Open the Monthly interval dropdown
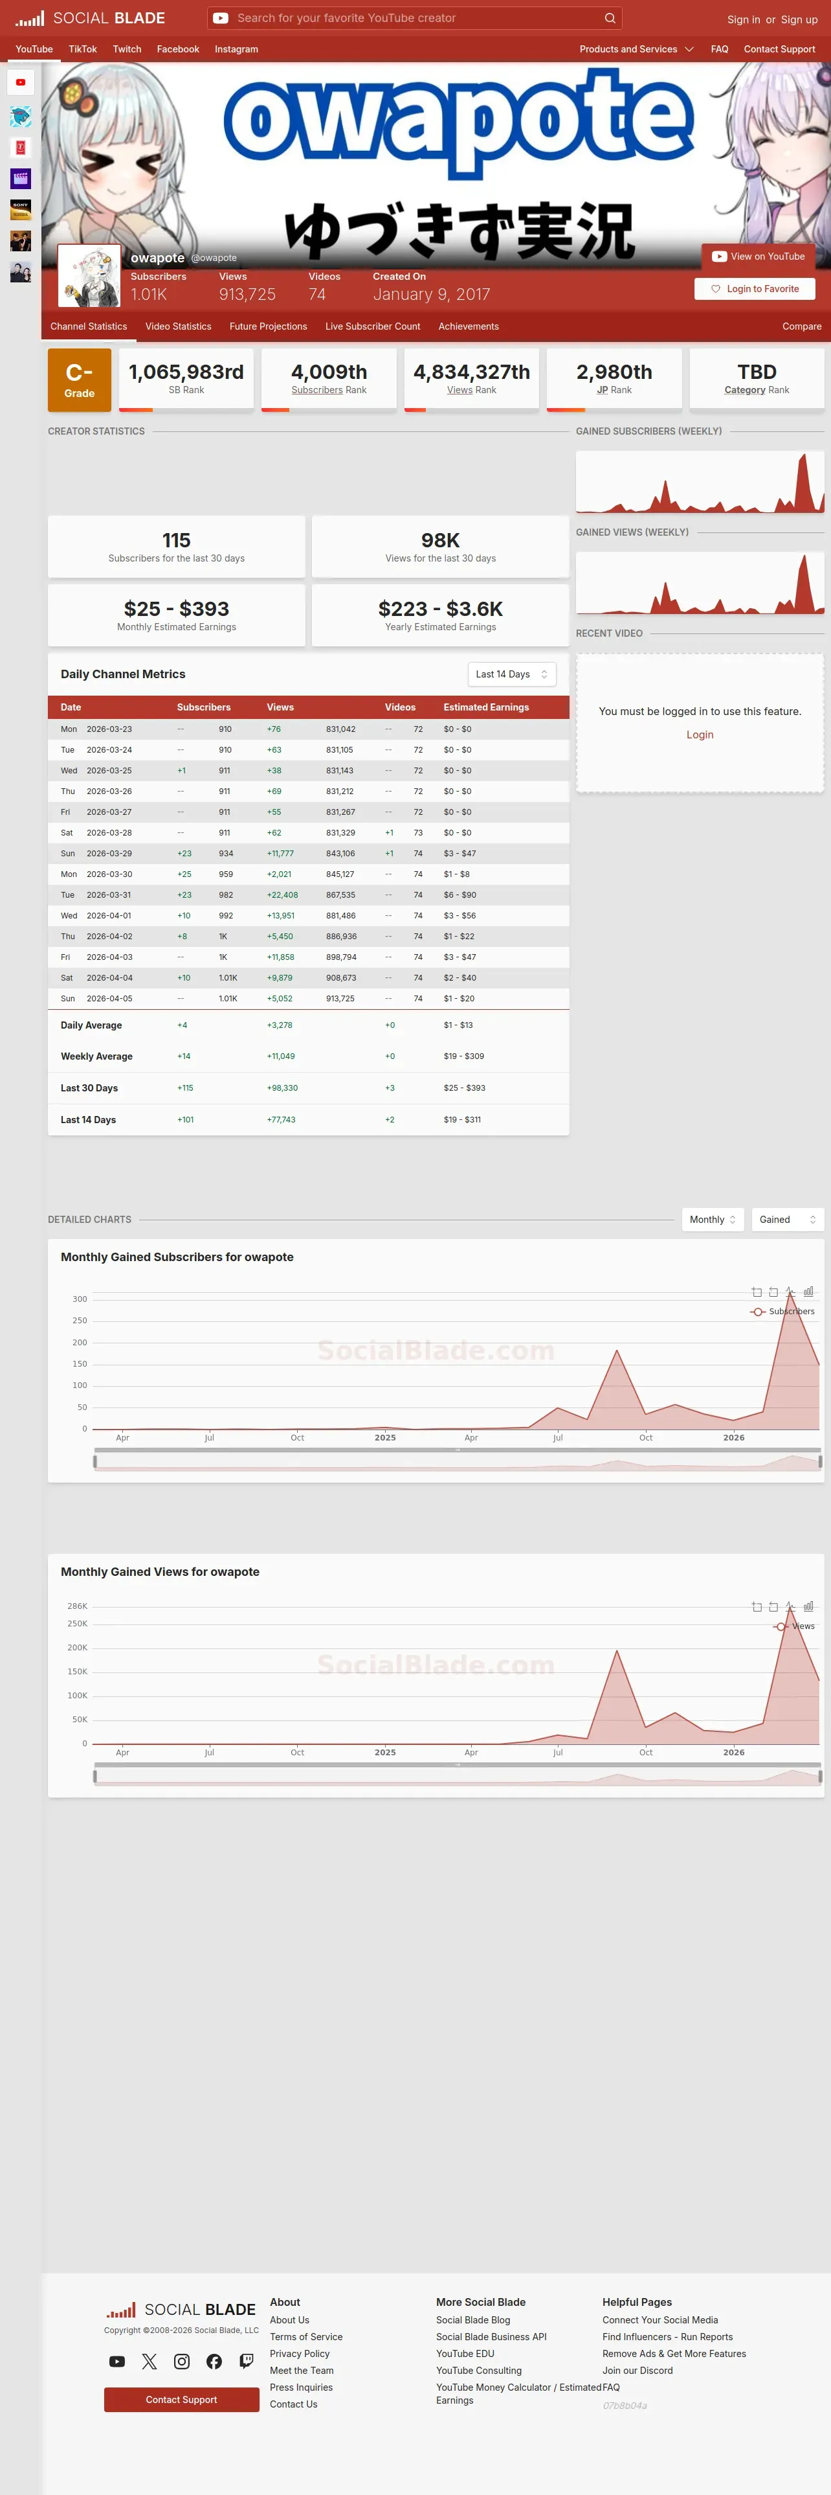 713,1220
